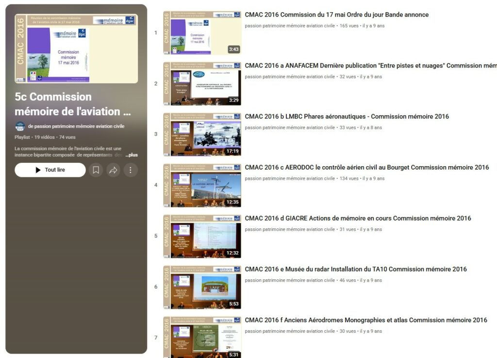
Task: Click channel name under Anciens Aérodromes video
Action: 290,331
